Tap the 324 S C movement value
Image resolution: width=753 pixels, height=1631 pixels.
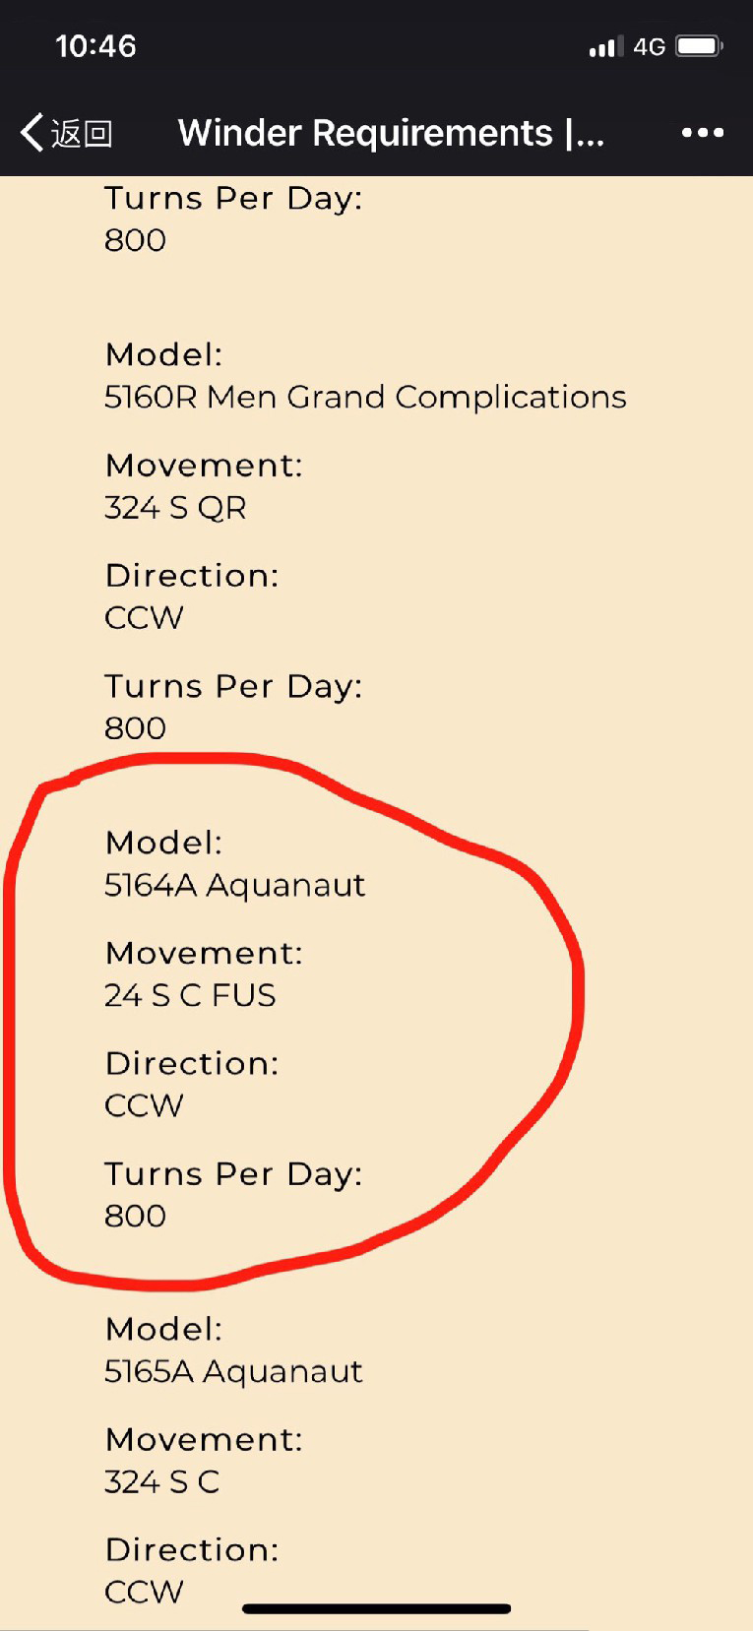161,1481
